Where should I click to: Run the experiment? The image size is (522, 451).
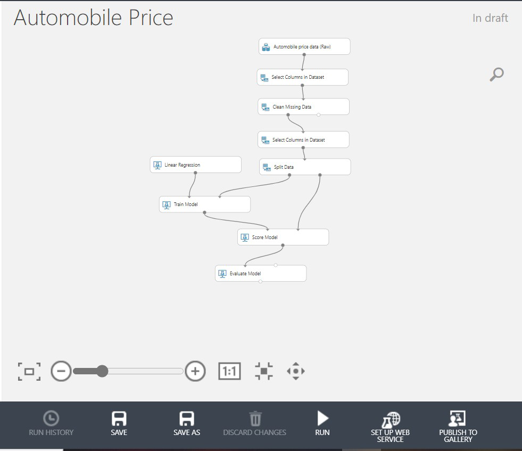pyautogui.click(x=322, y=424)
